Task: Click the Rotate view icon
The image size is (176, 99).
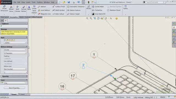Action: pyautogui.click(x=98, y=18)
